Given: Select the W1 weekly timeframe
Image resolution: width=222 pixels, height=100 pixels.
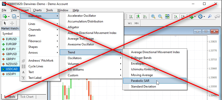Looking at the screenshot, I should coord(130,23).
